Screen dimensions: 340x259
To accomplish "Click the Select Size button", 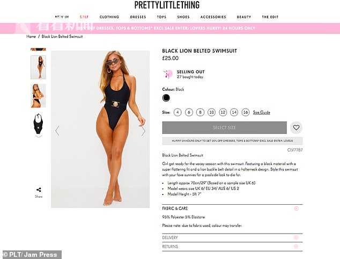I will coord(224,127).
